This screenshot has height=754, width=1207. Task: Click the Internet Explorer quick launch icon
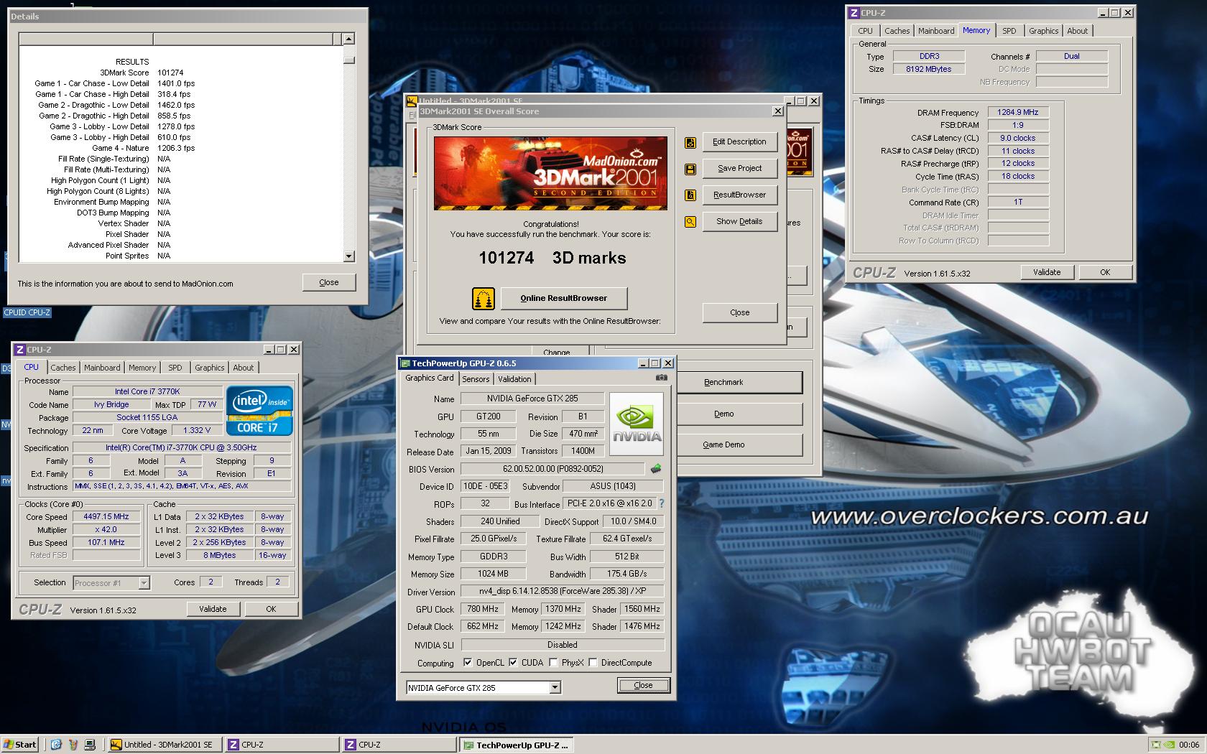point(56,745)
